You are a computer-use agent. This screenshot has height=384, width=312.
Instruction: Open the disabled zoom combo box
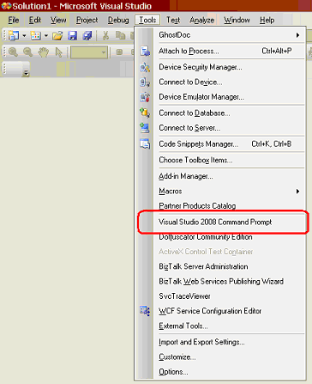coord(89,52)
